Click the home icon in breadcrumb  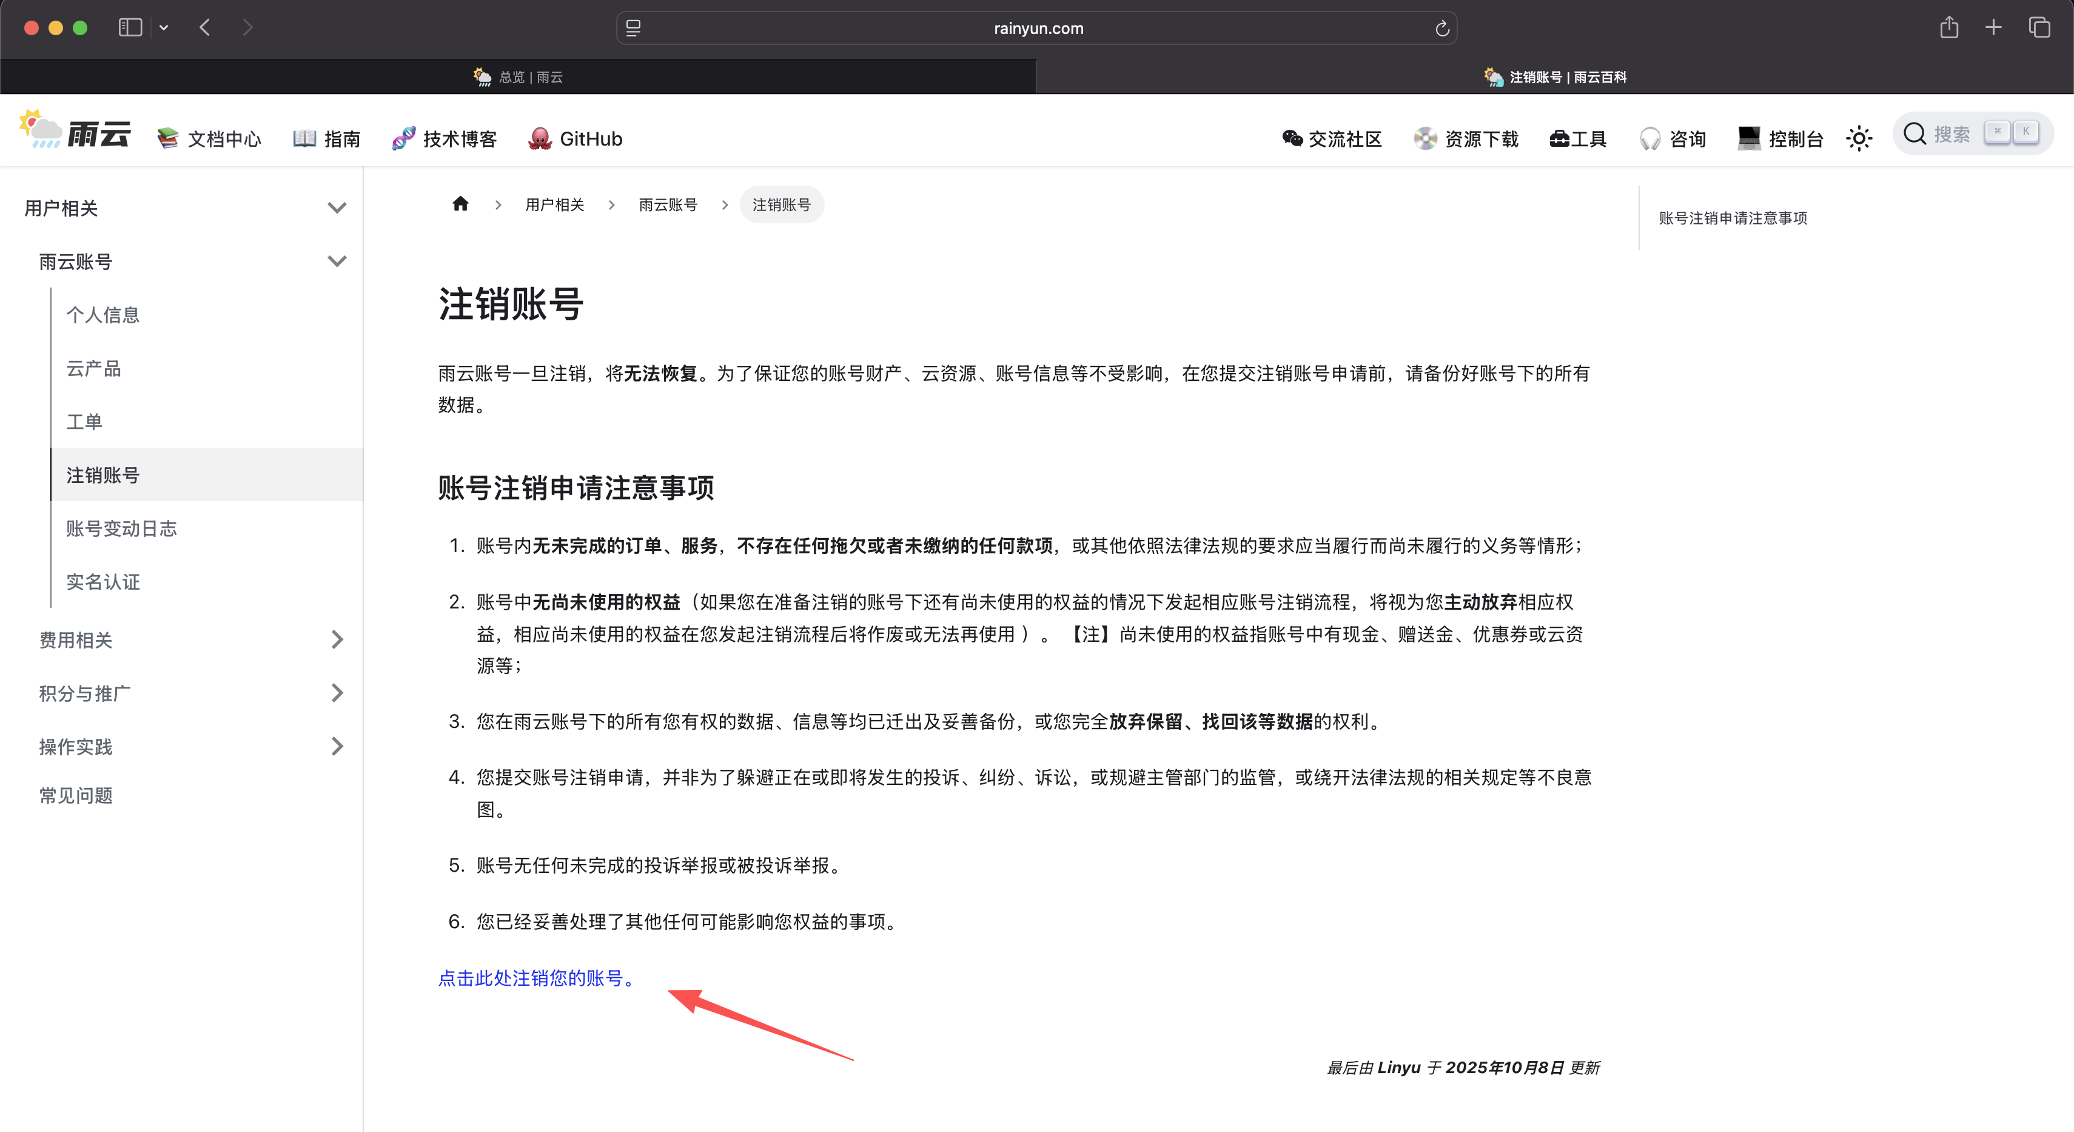point(460,204)
